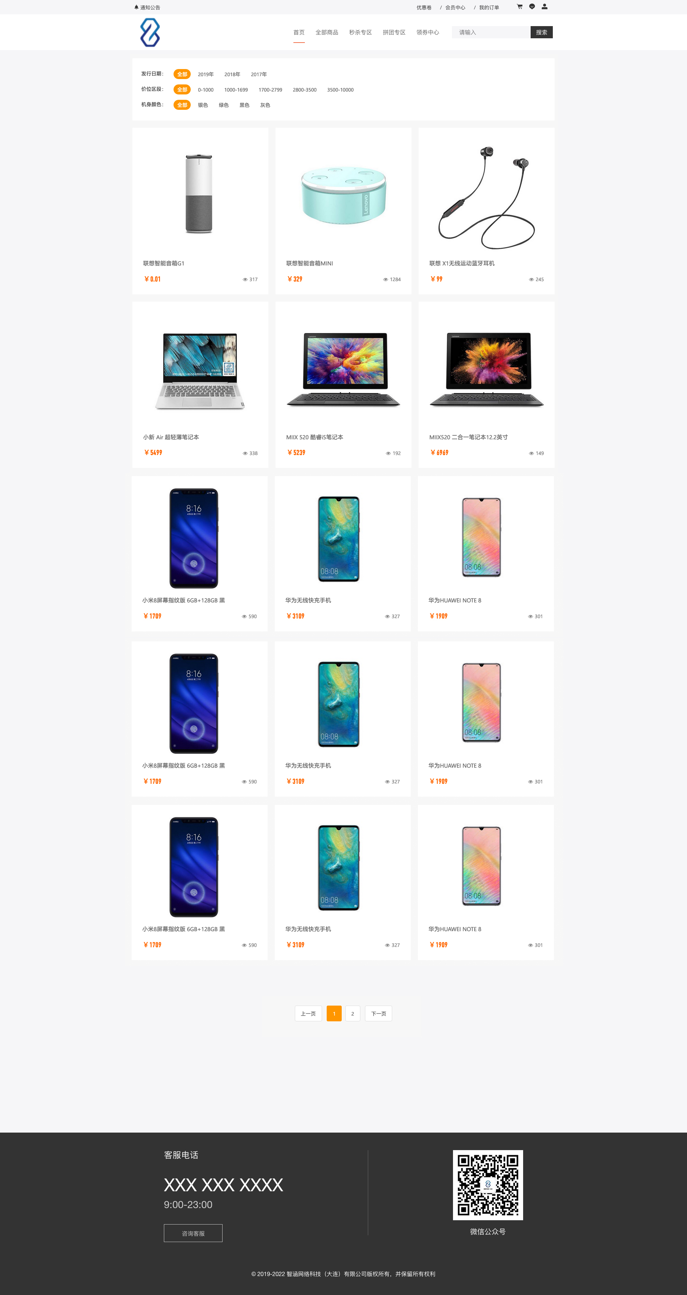The image size is (687, 1295).
Task: Click the notification bell icon
Action: click(136, 7)
